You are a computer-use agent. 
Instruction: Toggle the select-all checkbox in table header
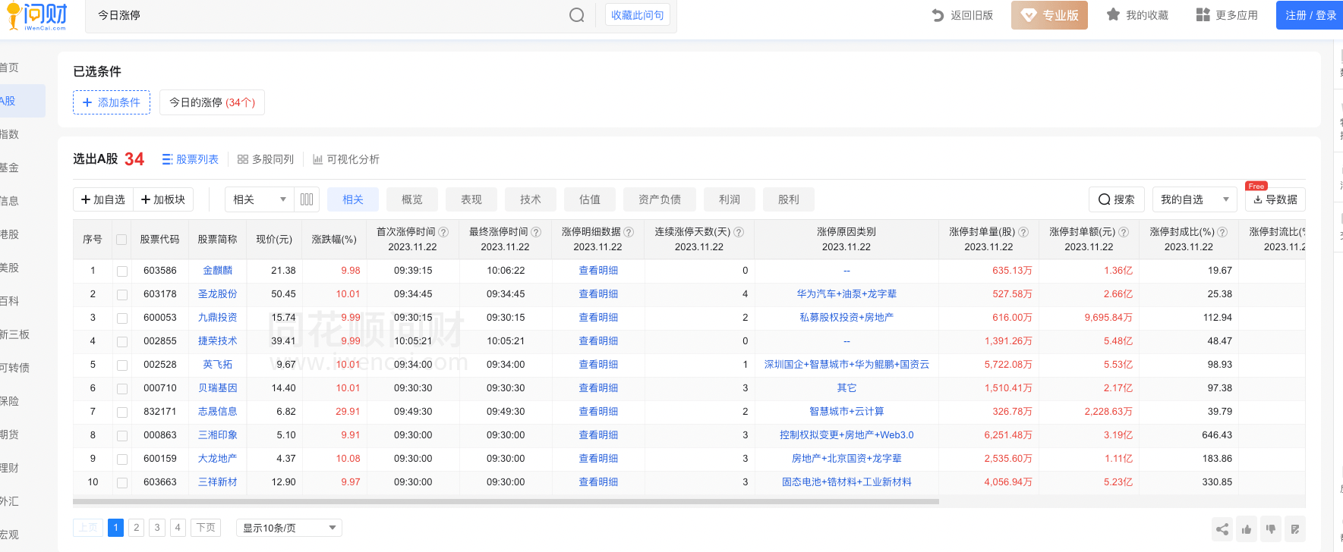(x=121, y=240)
